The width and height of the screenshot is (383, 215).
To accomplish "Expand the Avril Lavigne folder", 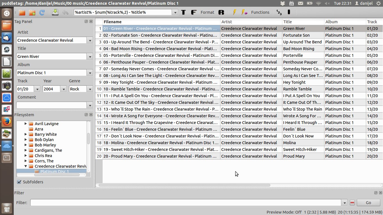I will click(26, 124).
